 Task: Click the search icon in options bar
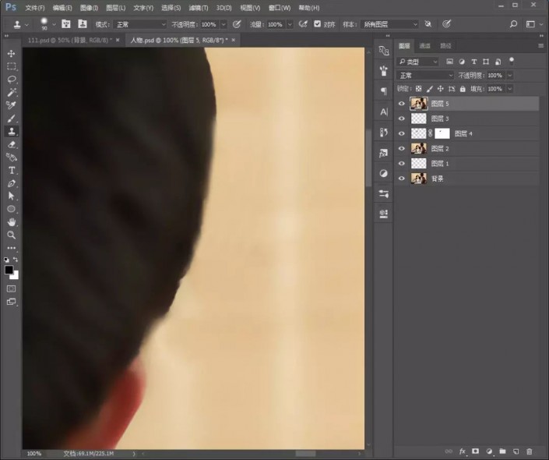(513, 24)
